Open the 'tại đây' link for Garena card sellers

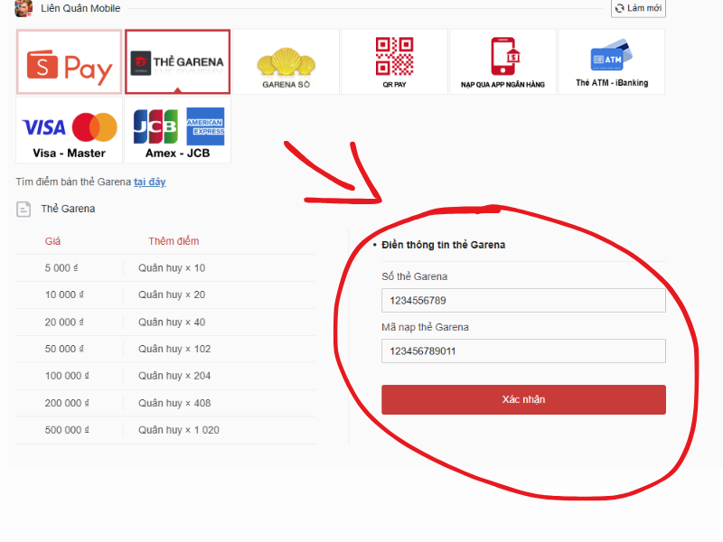(150, 182)
